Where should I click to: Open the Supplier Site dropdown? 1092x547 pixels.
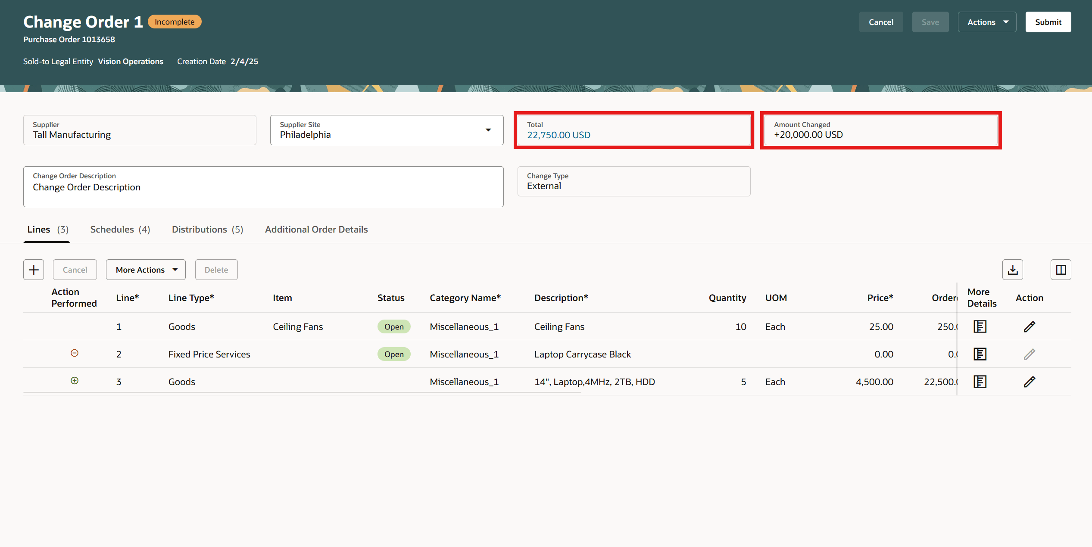(x=488, y=130)
